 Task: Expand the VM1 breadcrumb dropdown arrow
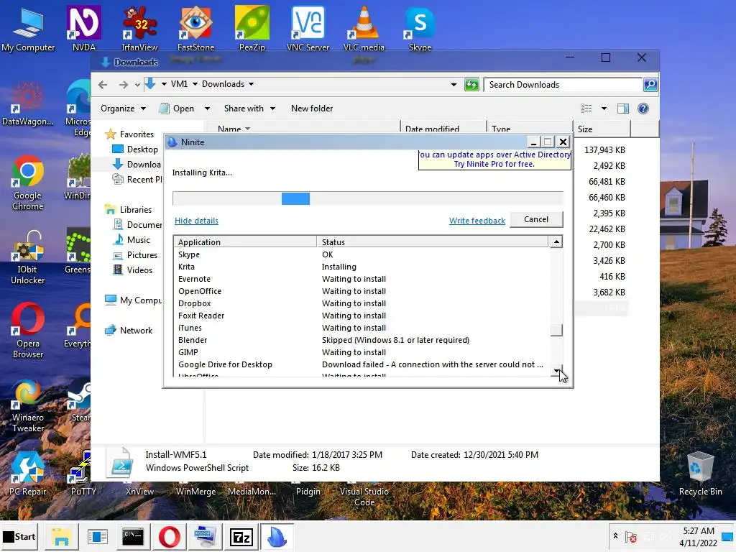tap(195, 84)
